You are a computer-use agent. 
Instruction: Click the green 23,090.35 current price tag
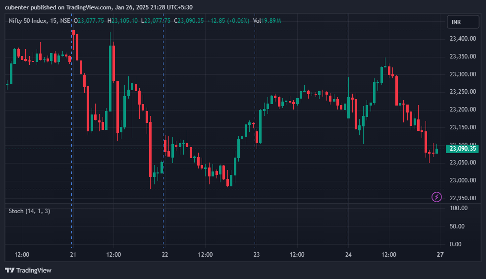pyautogui.click(x=462, y=149)
